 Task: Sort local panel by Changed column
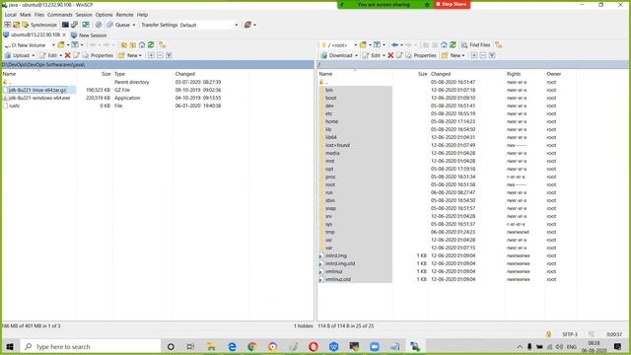tap(184, 74)
